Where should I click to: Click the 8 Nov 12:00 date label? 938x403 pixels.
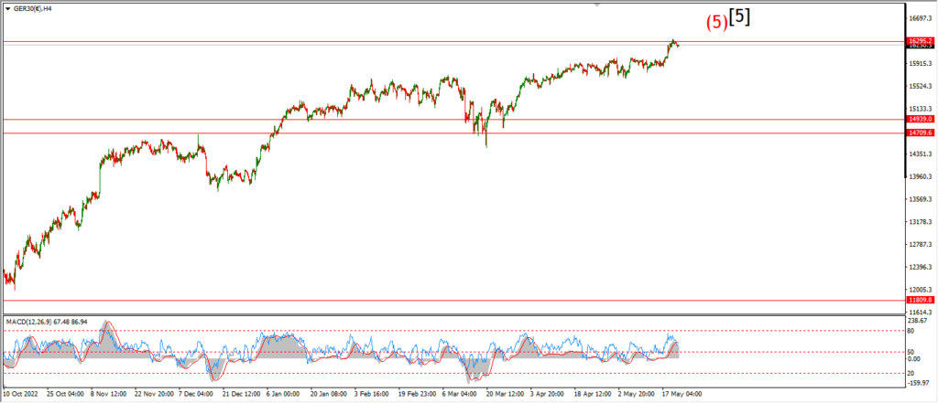(109, 394)
